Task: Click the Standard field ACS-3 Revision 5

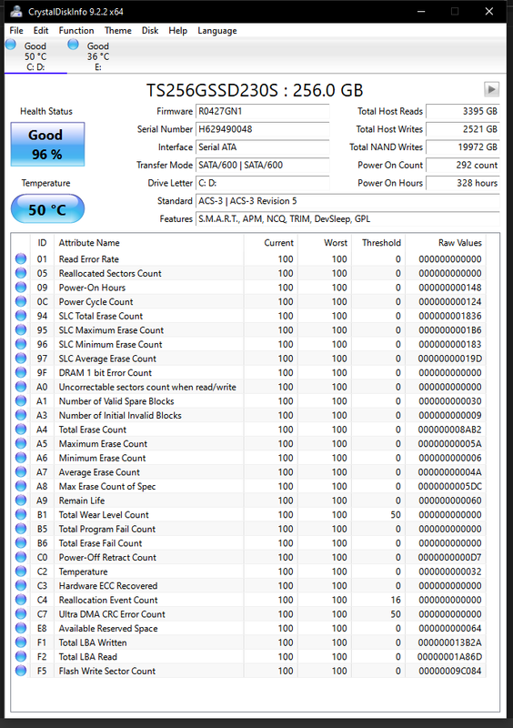Action: tap(347, 201)
